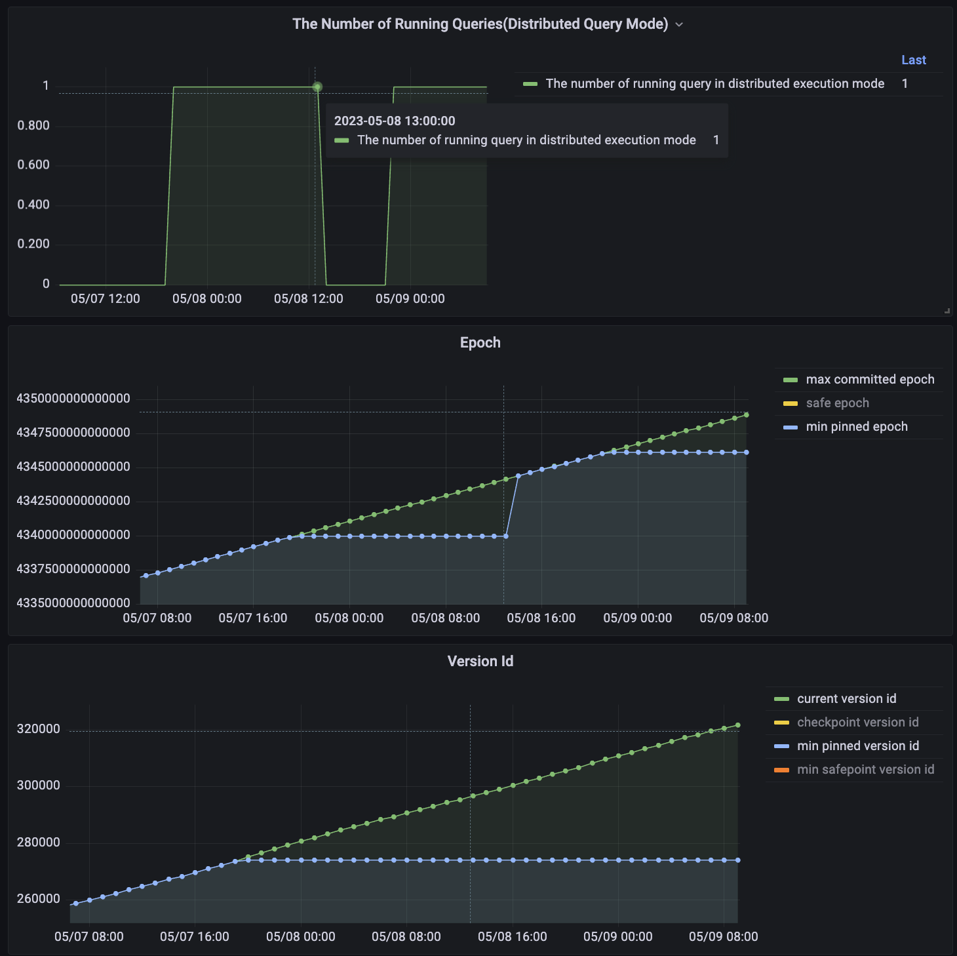This screenshot has height=956, width=957.
Task: Click the green series icon in the running queries legend
Action: pos(530,84)
